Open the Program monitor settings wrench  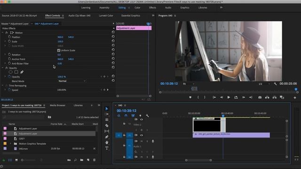click(275, 84)
